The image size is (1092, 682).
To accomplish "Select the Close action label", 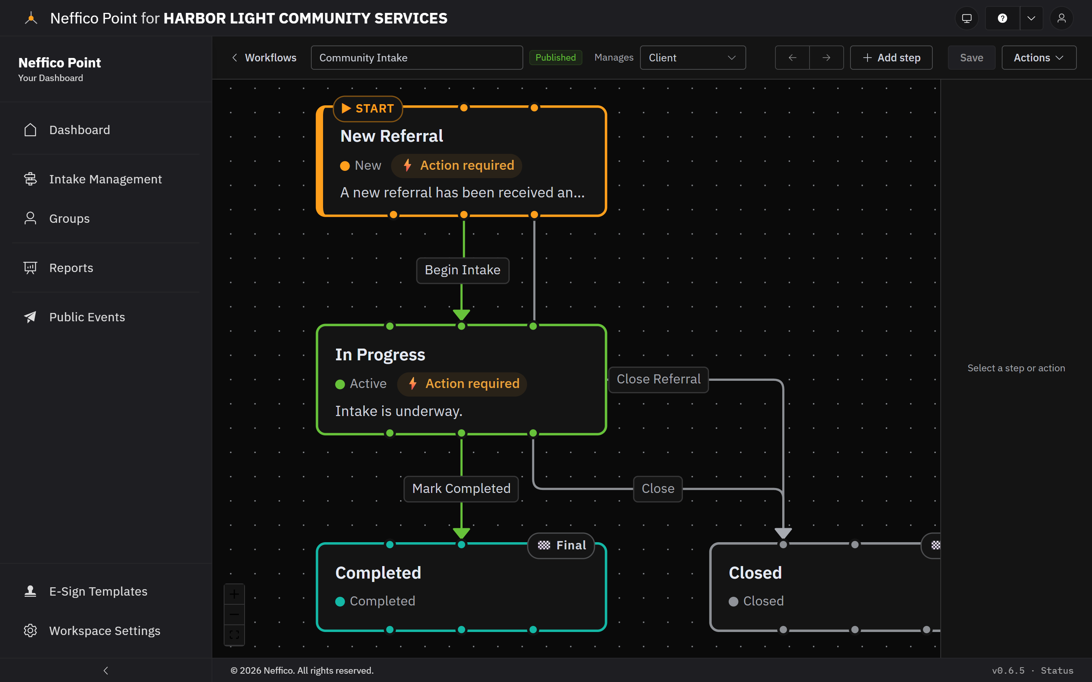I will coord(658,488).
